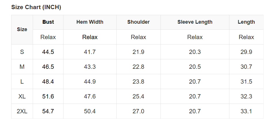The height and width of the screenshot is (121, 269).
Task: Click the Size Chart (INCH) heading
Action: tap(36, 7)
